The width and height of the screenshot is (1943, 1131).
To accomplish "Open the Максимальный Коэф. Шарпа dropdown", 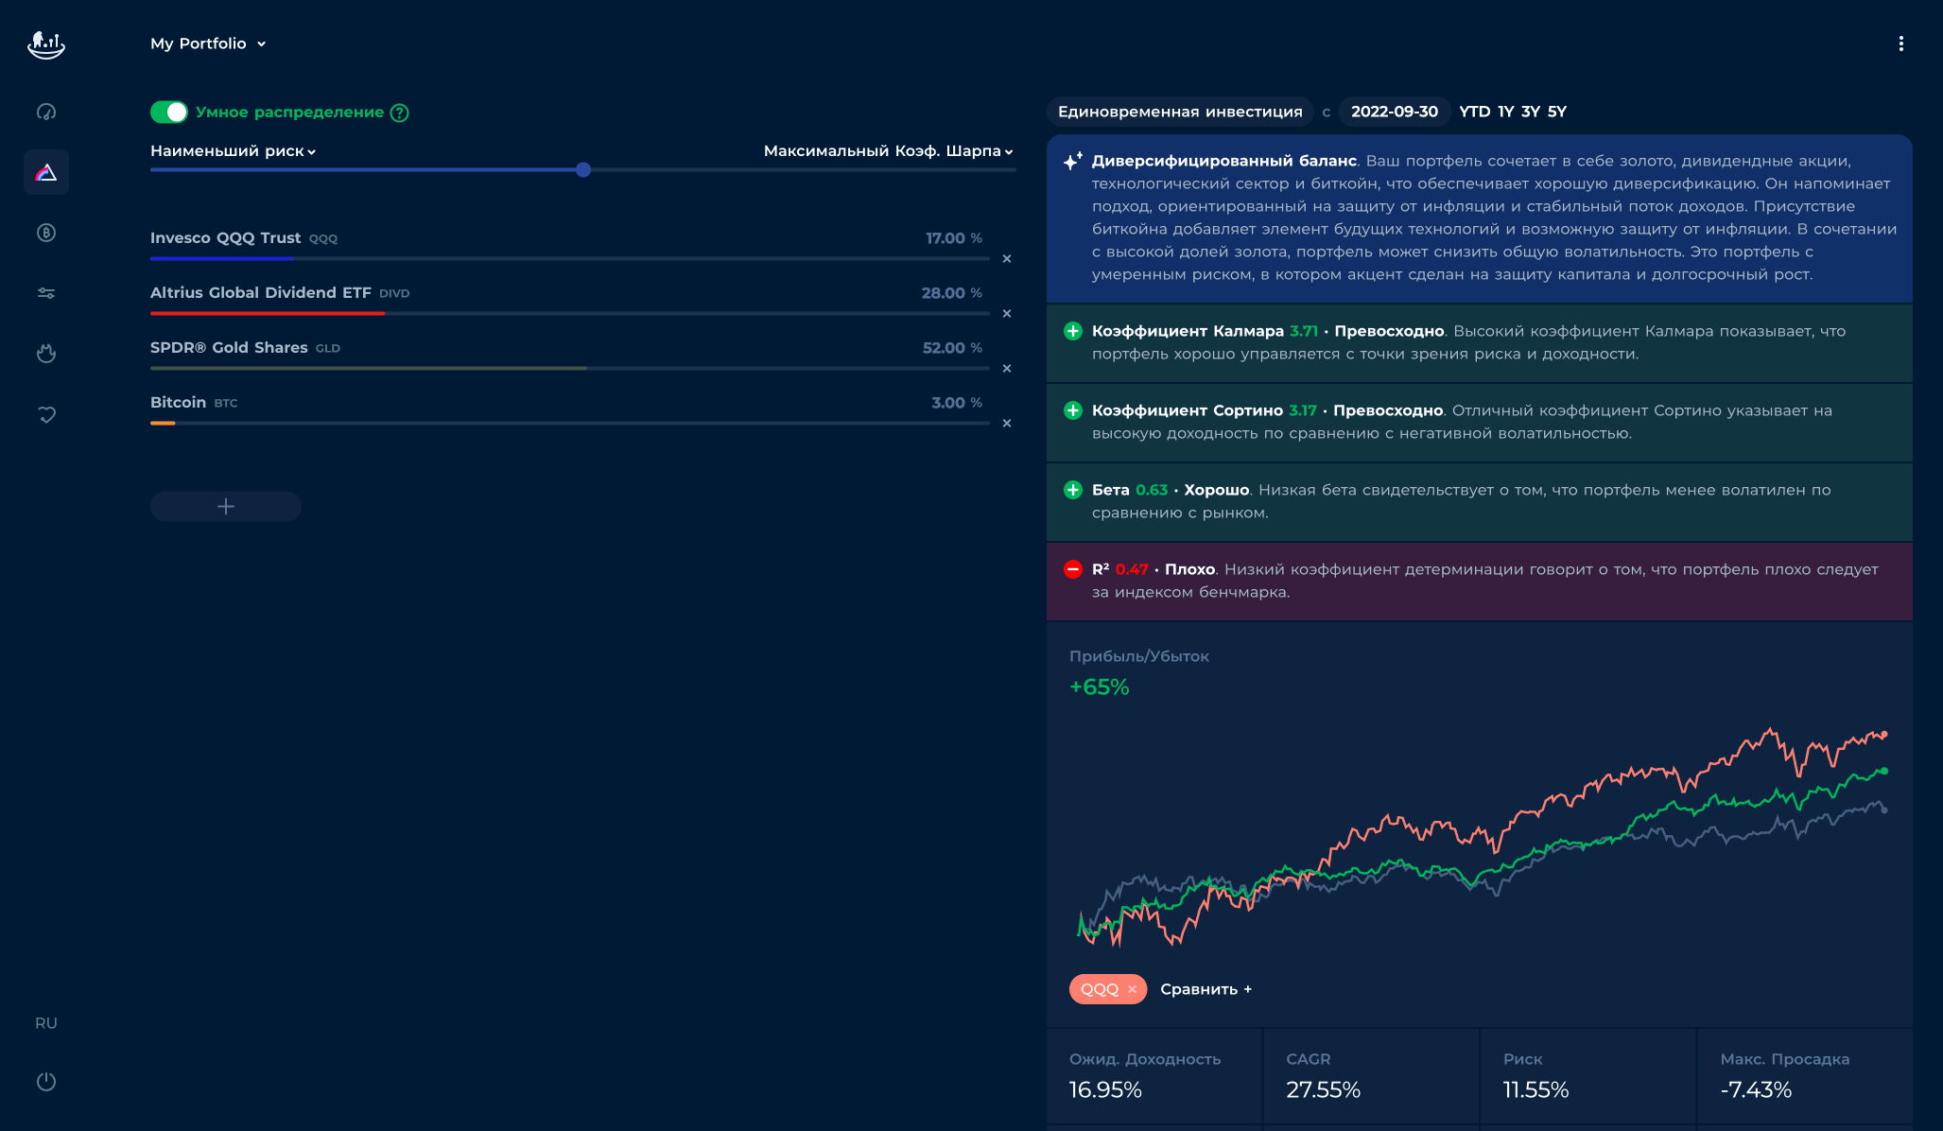I will coord(888,151).
